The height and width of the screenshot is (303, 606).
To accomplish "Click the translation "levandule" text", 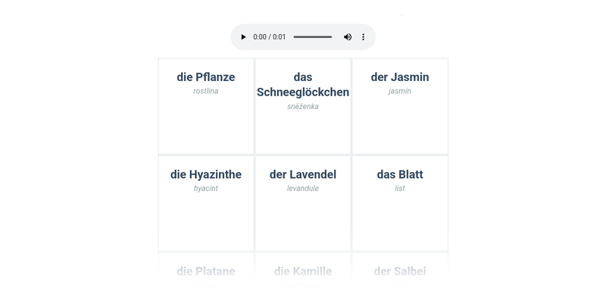I will [x=303, y=189].
